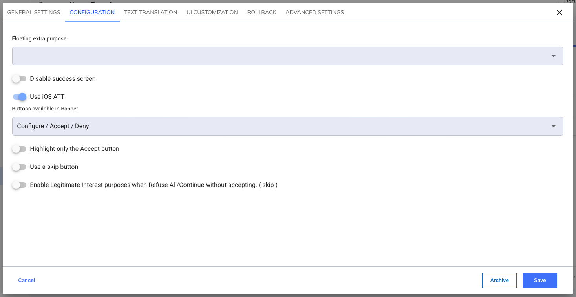
Task: Open the Configure / Accept / Deny selection
Action: [275, 126]
